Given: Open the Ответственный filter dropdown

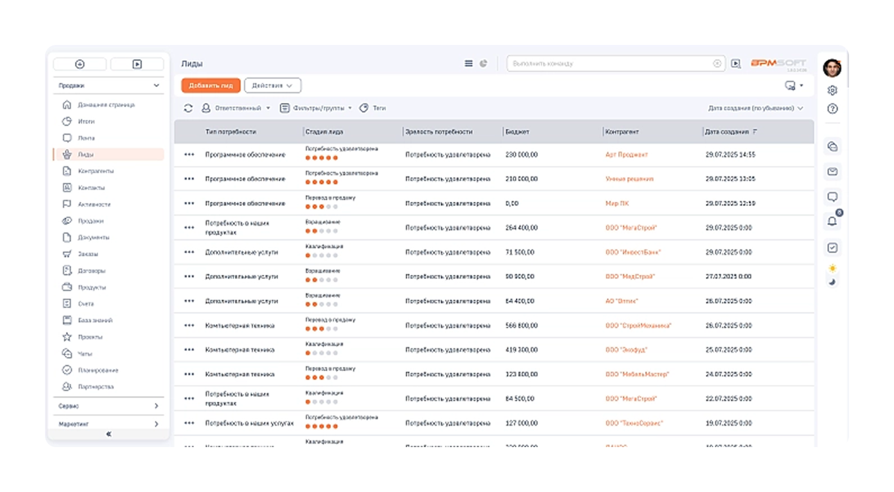Looking at the screenshot, I should pos(236,108).
